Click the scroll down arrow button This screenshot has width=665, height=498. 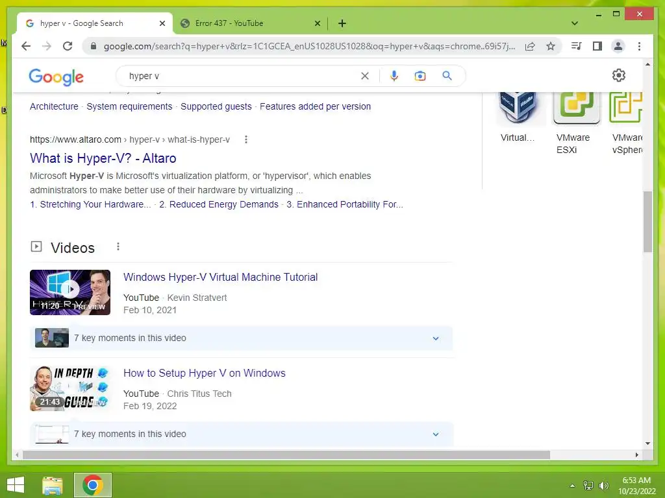coord(647,444)
